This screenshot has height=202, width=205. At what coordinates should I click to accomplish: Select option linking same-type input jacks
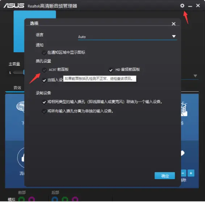pyautogui.click(x=44, y=102)
